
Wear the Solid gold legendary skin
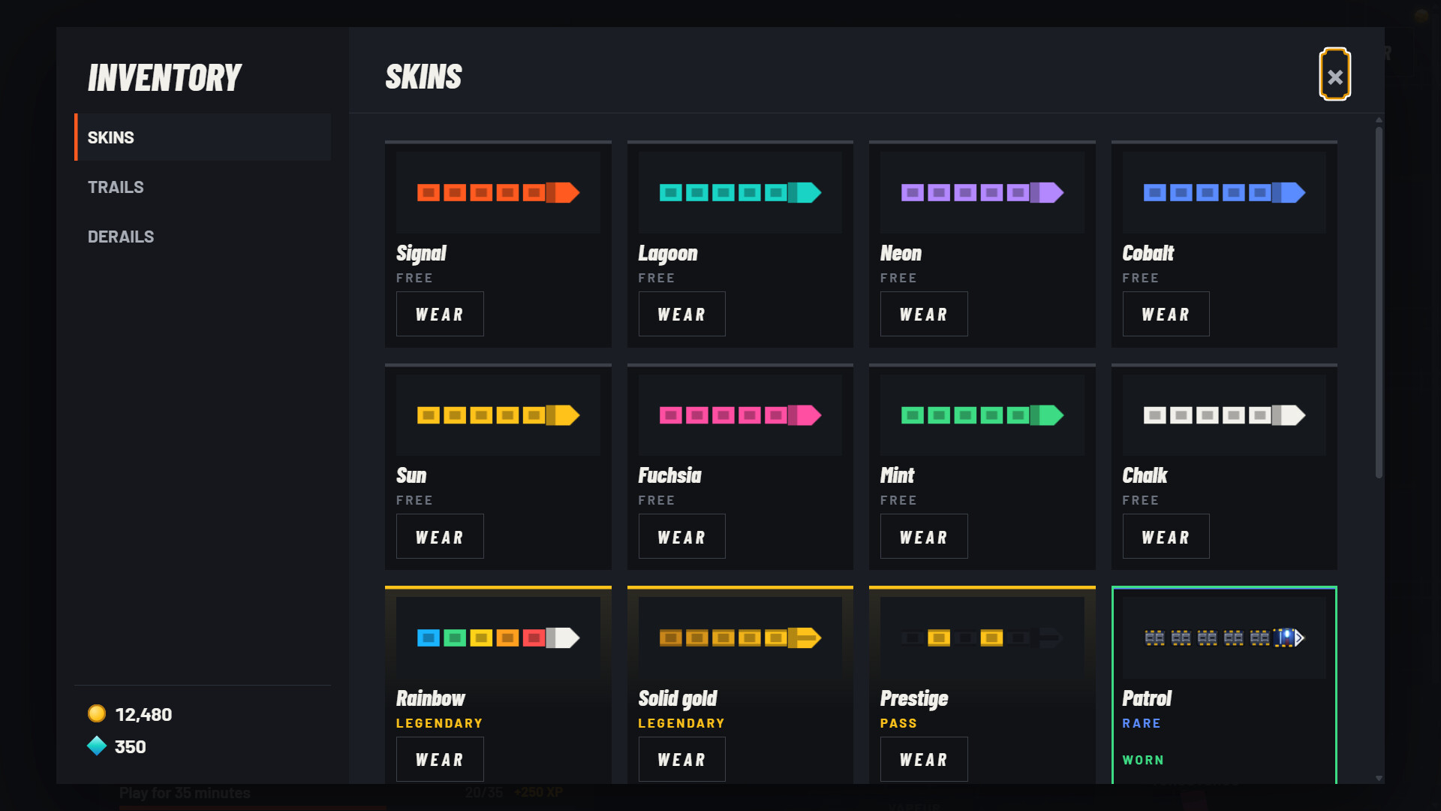(681, 759)
